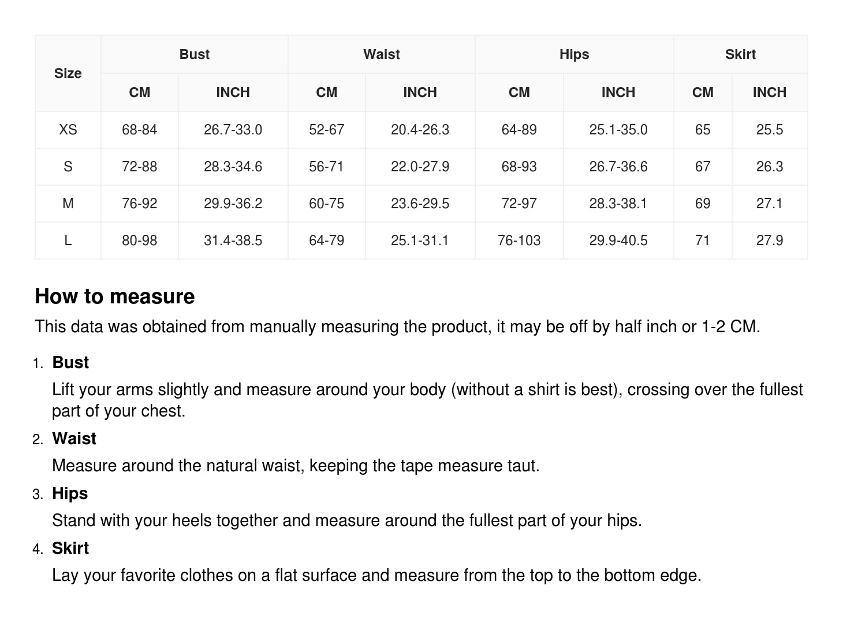The width and height of the screenshot is (843, 623).
Task: Click the 72-97 hips CM cell
Action: pos(519,204)
